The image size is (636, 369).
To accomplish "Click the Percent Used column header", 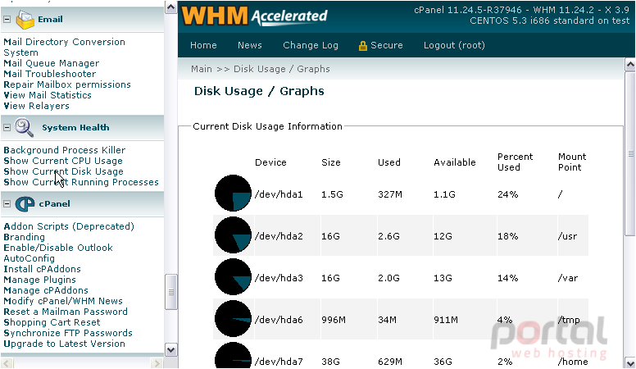I will (x=516, y=162).
